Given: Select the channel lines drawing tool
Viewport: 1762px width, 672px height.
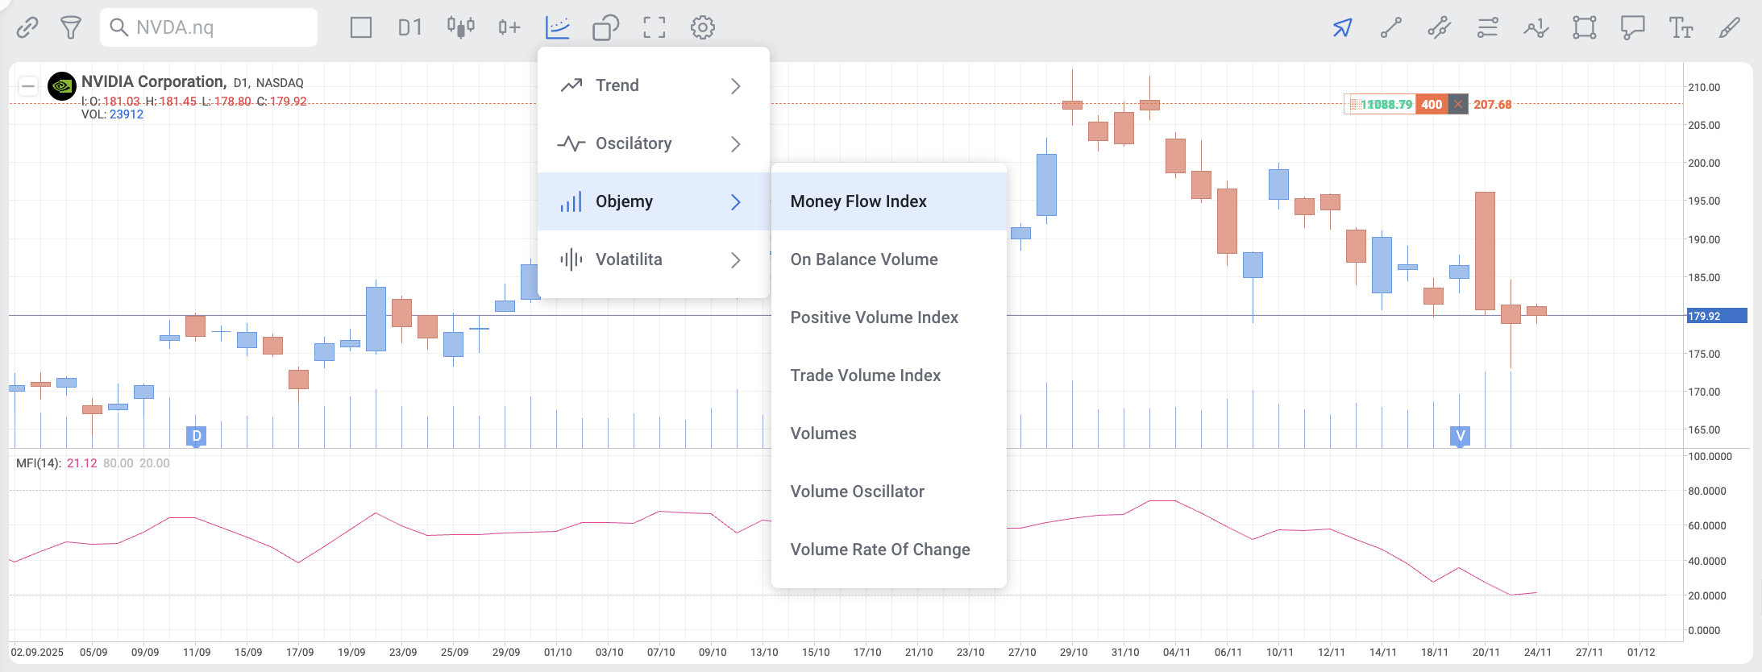Looking at the screenshot, I should pyautogui.click(x=1440, y=27).
